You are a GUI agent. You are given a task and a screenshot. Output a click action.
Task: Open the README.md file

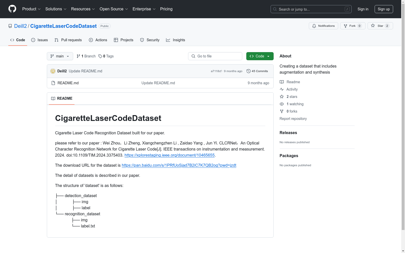click(x=68, y=83)
